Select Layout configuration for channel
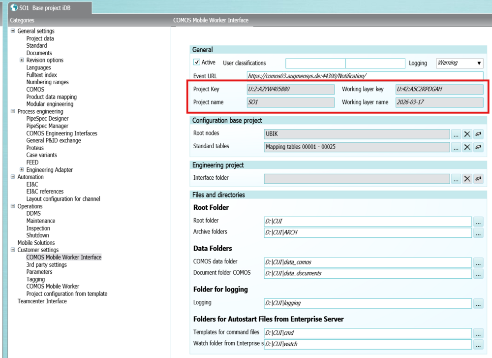 click(63, 199)
